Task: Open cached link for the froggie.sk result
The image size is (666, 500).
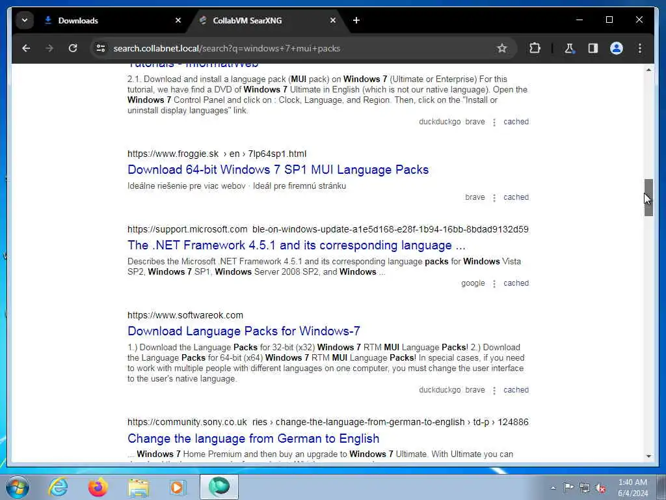Action: pyautogui.click(x=516, y=197)
